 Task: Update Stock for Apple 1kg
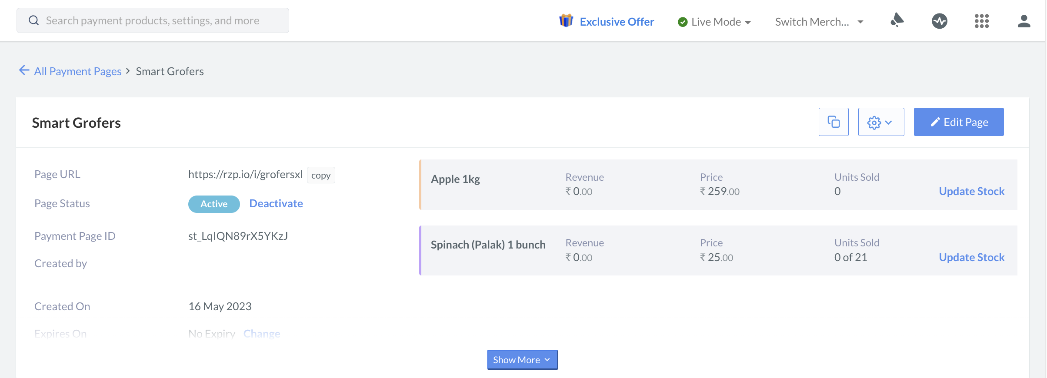(x=972, y=191)
